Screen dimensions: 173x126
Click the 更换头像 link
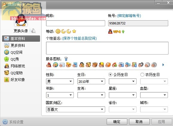pos(21,31)
